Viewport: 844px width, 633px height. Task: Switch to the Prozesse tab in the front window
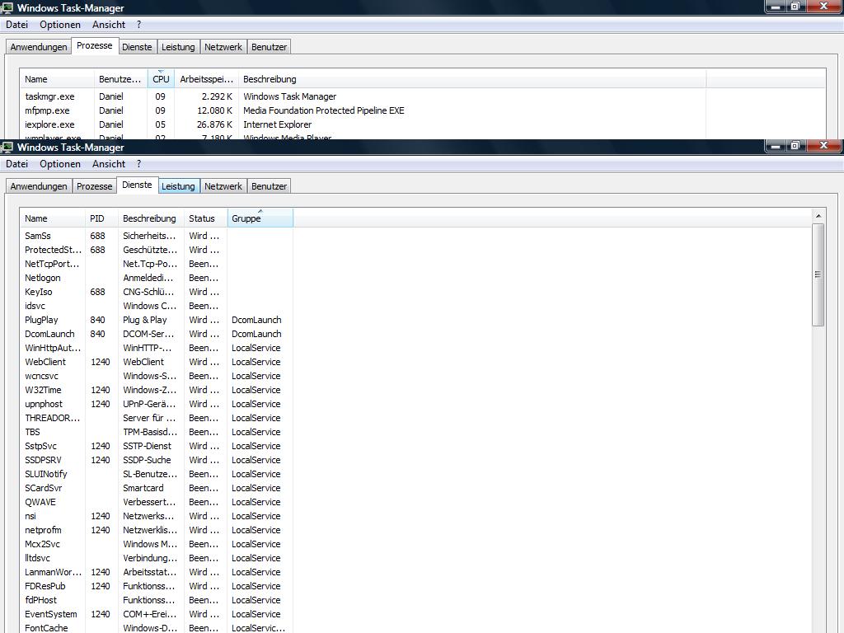94,186
